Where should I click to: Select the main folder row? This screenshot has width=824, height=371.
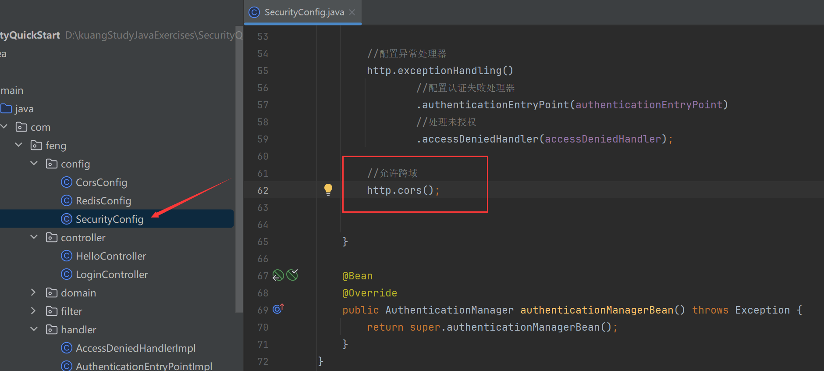click(117, 90)
